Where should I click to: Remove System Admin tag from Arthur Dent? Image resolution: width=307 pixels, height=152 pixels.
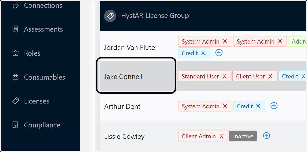[225, 106]
